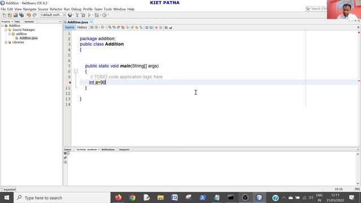This screenshot has width=361, height=203.
Task: Switch to the Output tab
Action: point(68,149)
